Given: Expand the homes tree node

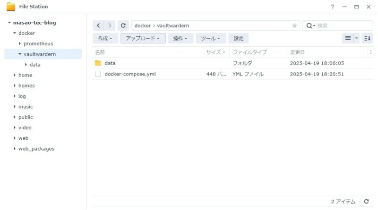Looking at the screenshot, I should (15, 85).
